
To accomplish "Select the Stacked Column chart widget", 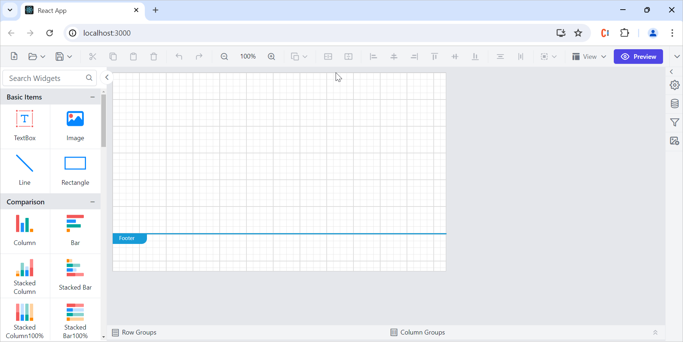I will (25, 276).
